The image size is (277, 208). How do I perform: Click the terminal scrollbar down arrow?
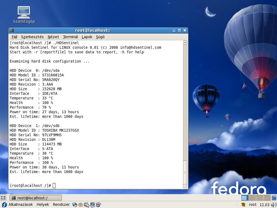tap(185, 186)
